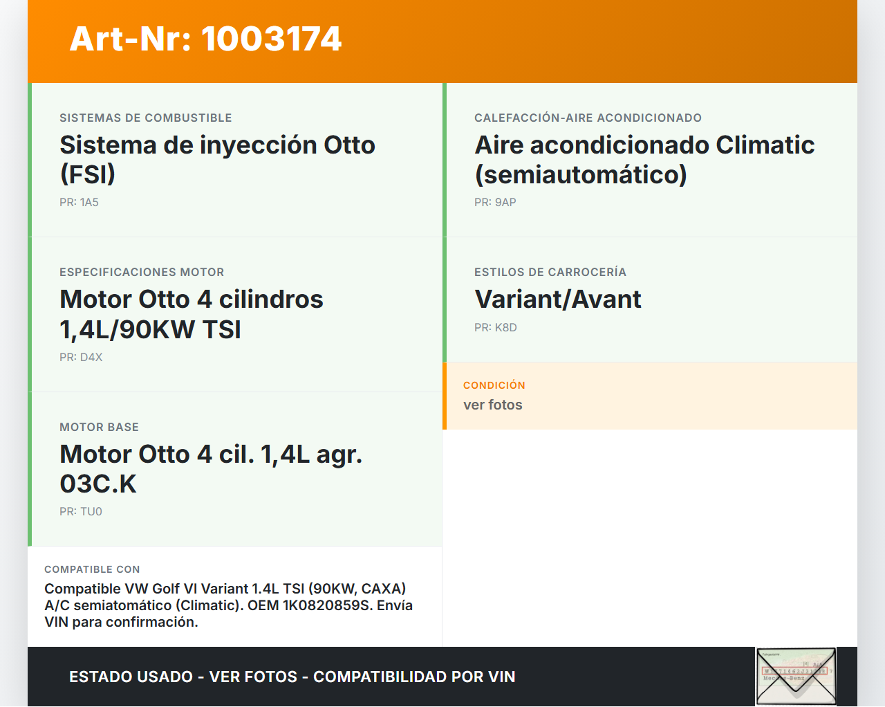Select the 'Art-Nr: 1003174' header title
This screenshot has height=707, width=885.
(205, 39)
